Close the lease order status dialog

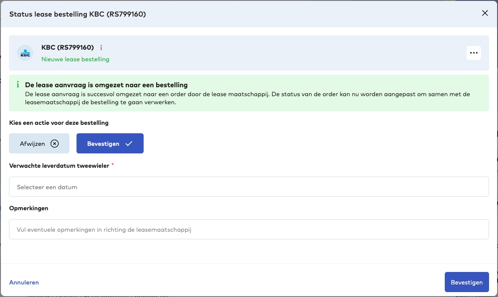click(x=485, y=13)
